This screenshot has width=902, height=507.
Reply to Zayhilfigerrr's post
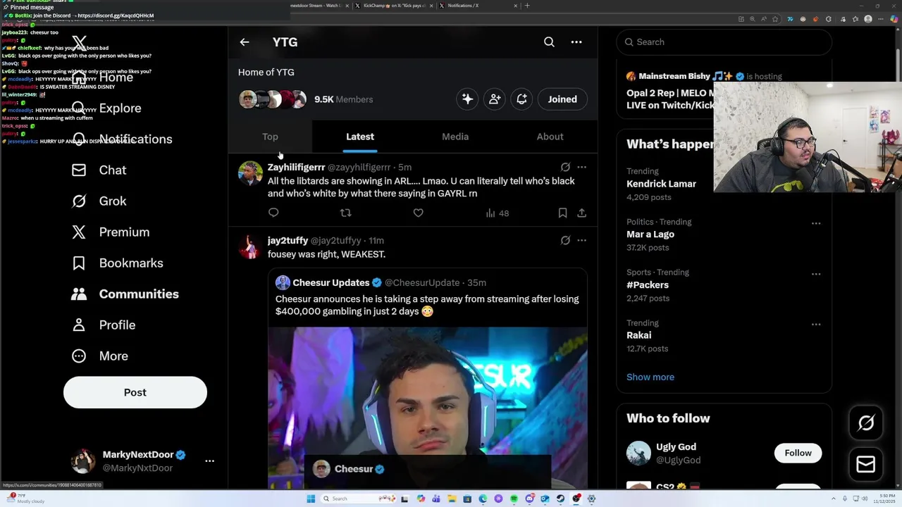(x=273, y=213)
